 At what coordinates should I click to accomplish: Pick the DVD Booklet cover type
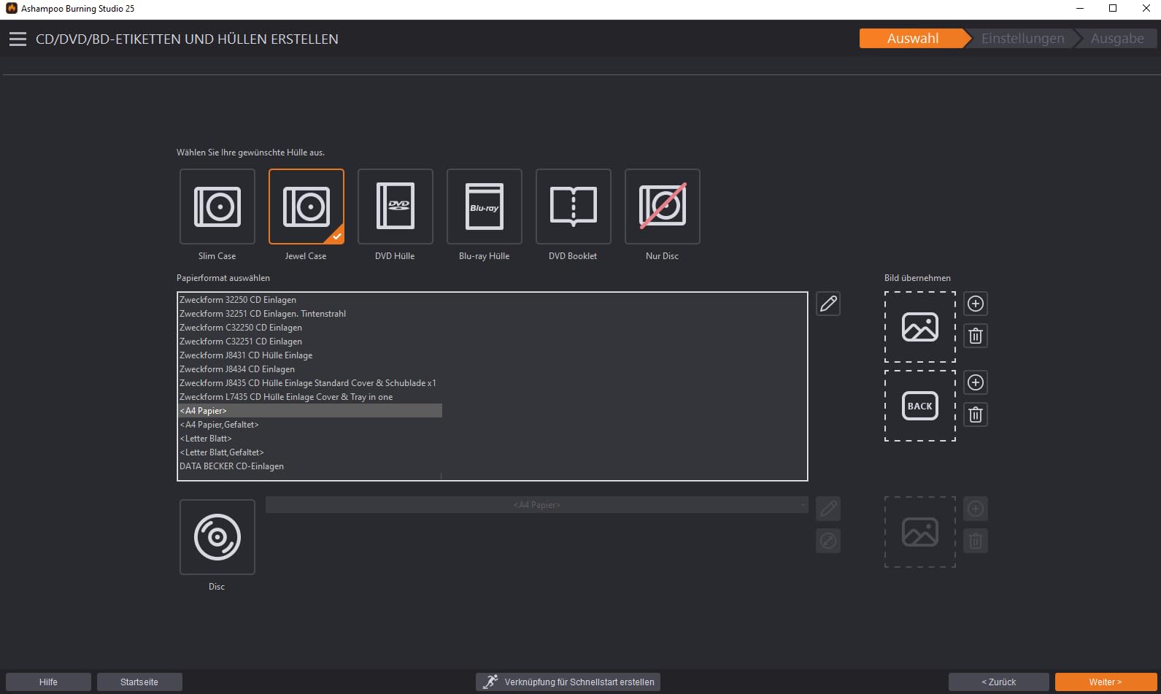pos(574,207)
